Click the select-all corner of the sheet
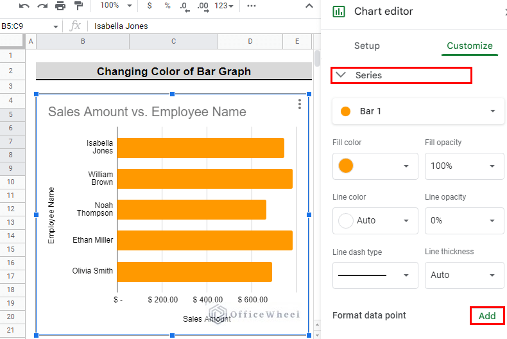The height and width of the screenshot is (339, 507). (12, 41)
